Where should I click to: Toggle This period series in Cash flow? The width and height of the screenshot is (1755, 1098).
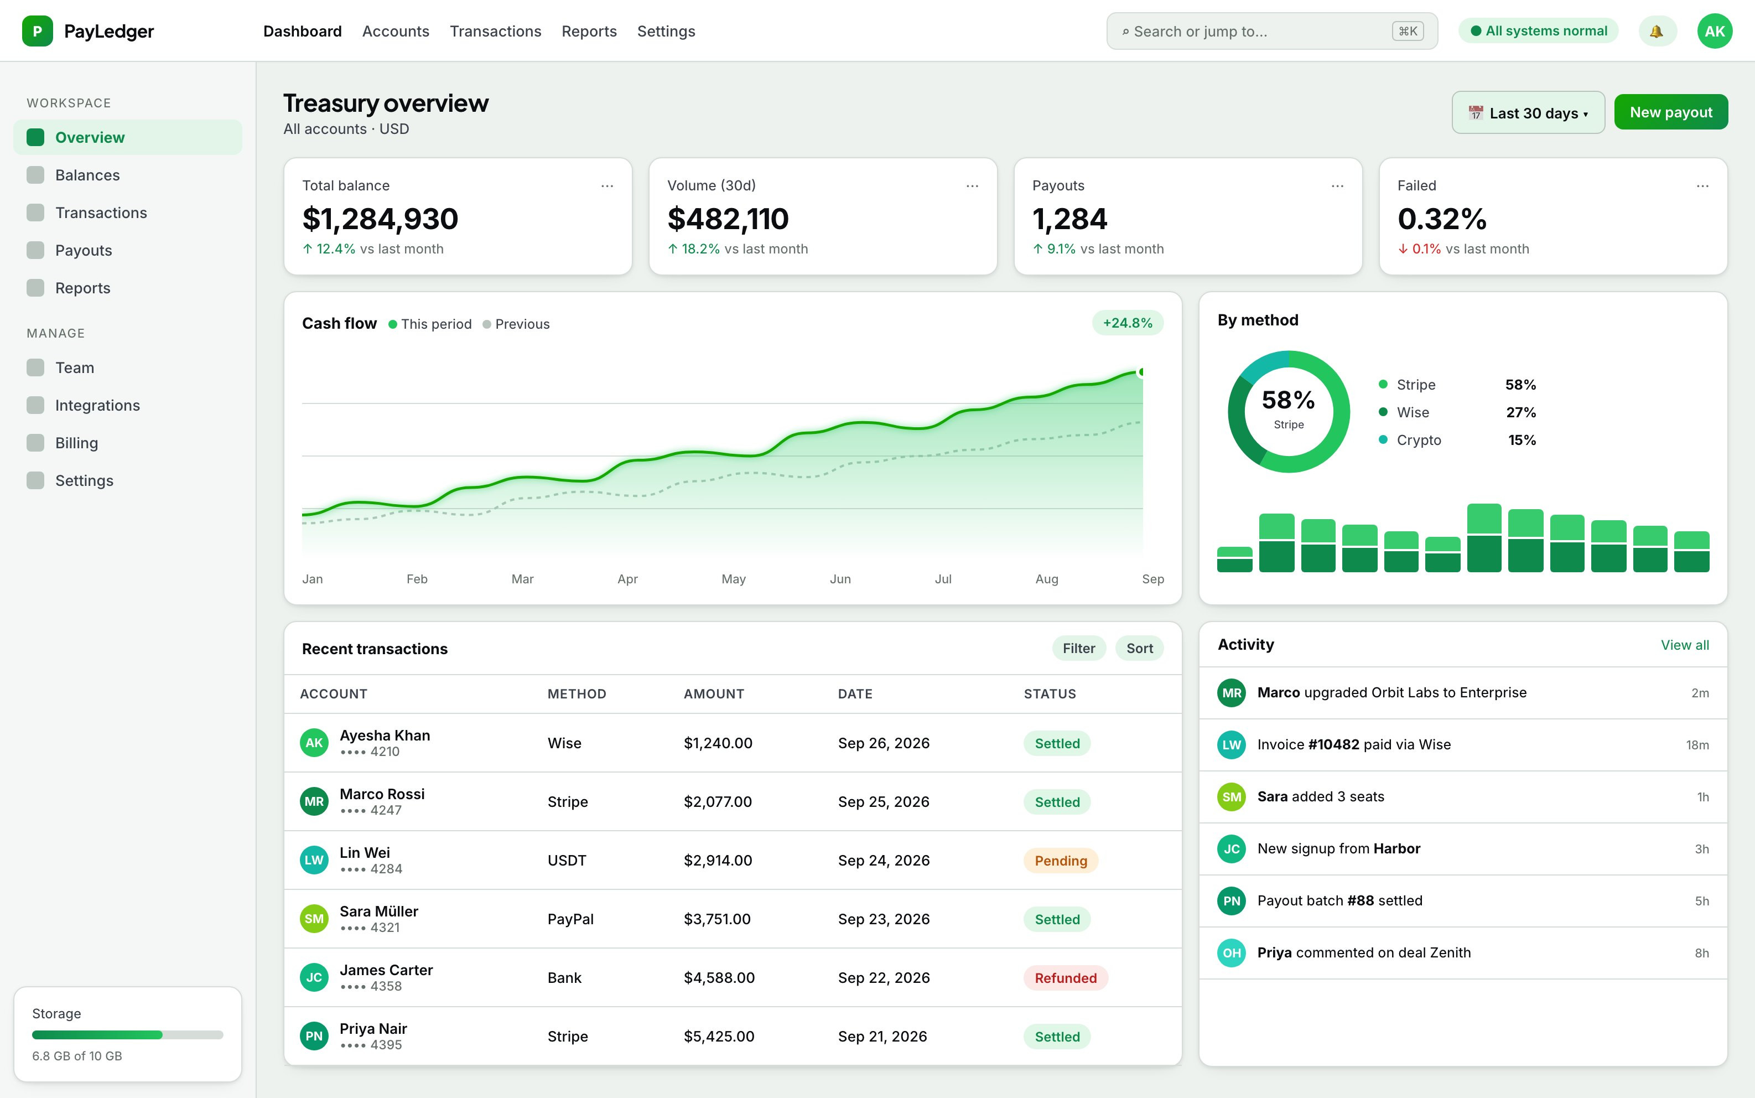(x=430, y=325)
